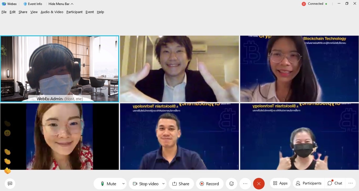Open panel options ellipsis right of Chat

[x=351, y=183]
